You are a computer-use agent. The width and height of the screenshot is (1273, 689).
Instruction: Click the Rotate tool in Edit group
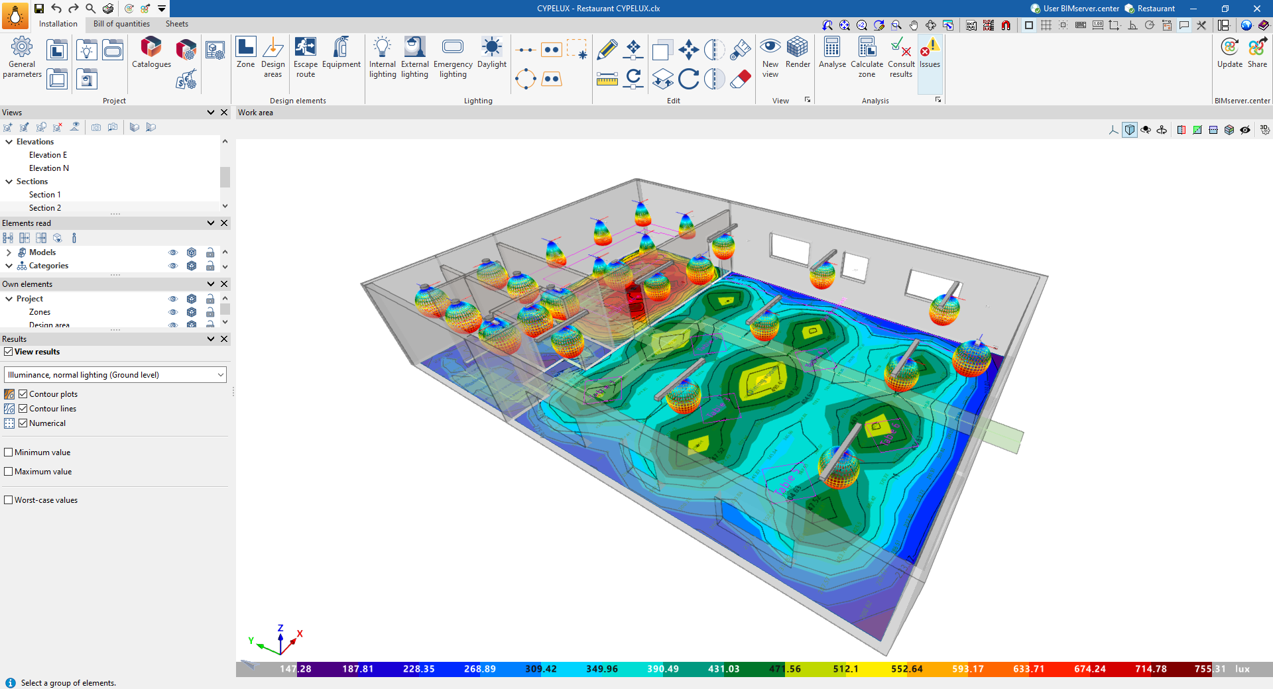click(688, 79)
